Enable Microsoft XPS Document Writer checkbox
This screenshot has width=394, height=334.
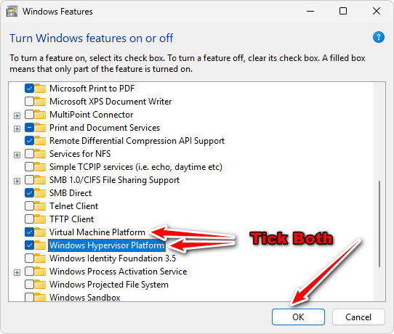[29, 102]
